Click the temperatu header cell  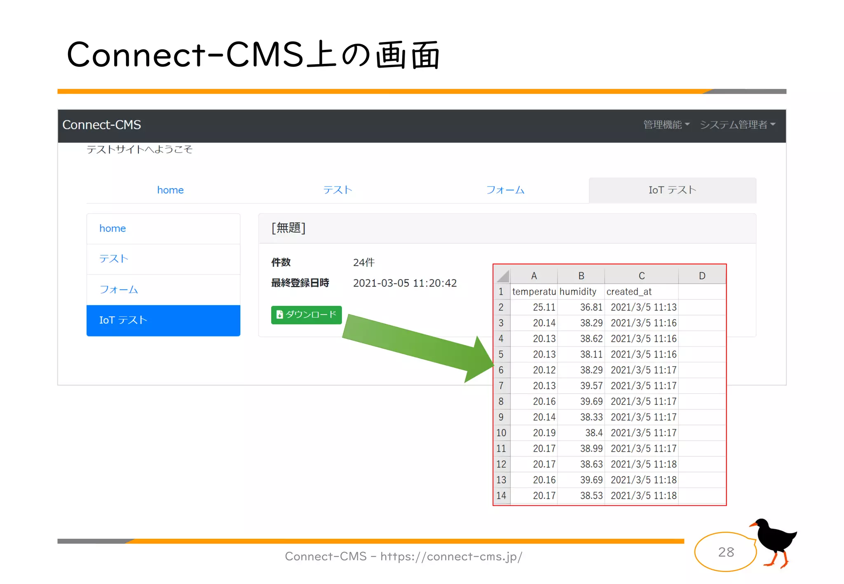tap(534, 292)
